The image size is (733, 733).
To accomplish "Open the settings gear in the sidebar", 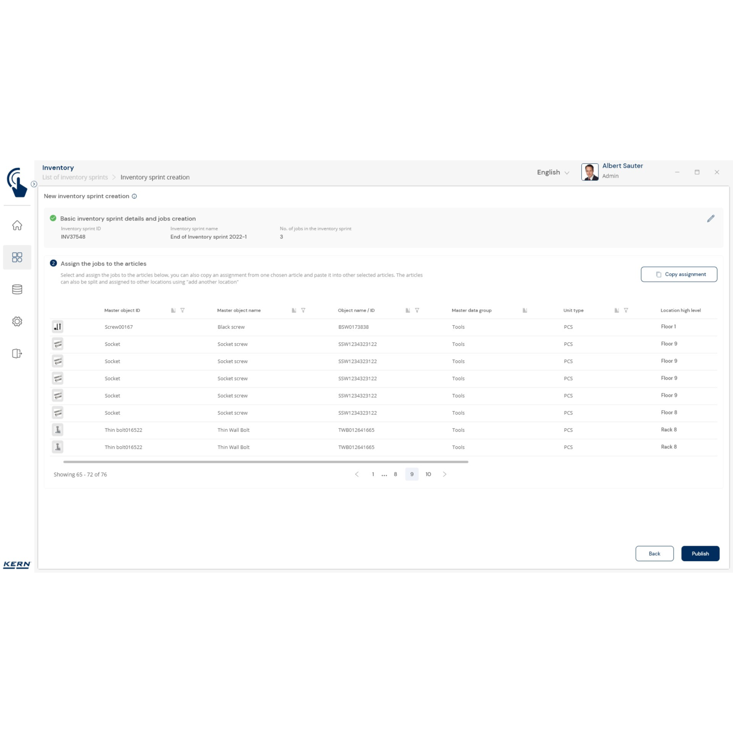I will 18,321.
